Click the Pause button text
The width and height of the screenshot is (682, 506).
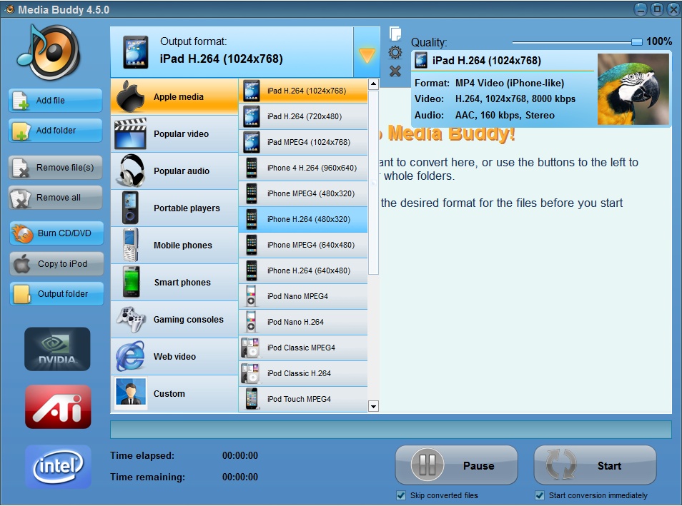click(478, 465)
